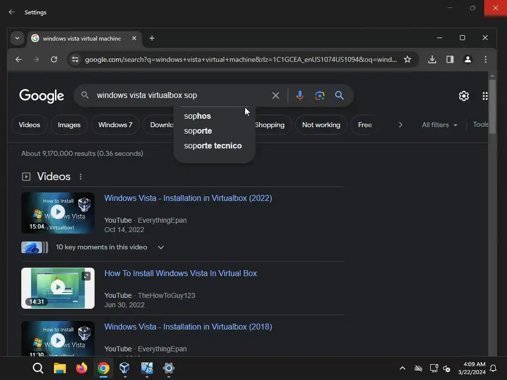The height and width of the screenshot is (380, 507).
Task: Open the All filters dropdown
Action: tap(440, 125)
